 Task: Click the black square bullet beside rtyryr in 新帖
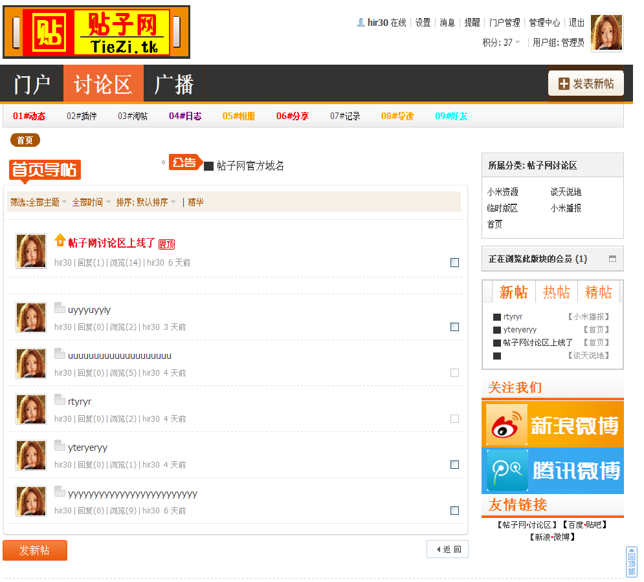[497, 318]
